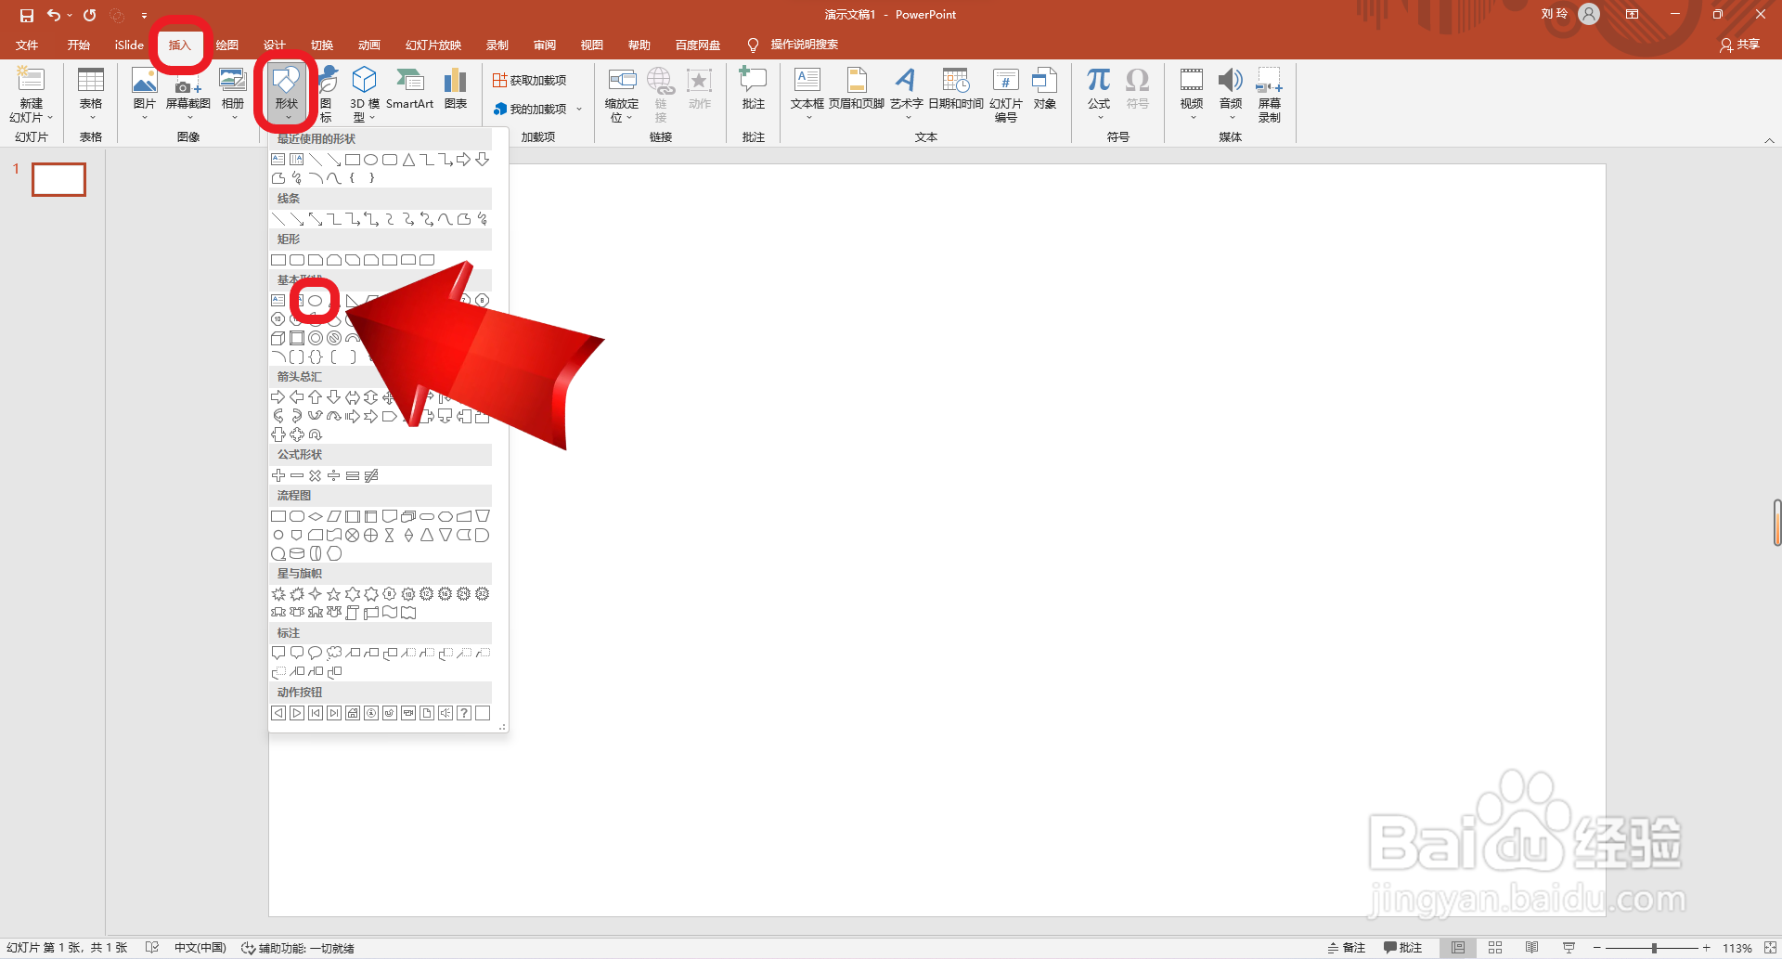Viewport: 1782px width, 959px height.
Task: Insert the cloud callout shape
Action: pyautogui.click(x=334, y=654)
